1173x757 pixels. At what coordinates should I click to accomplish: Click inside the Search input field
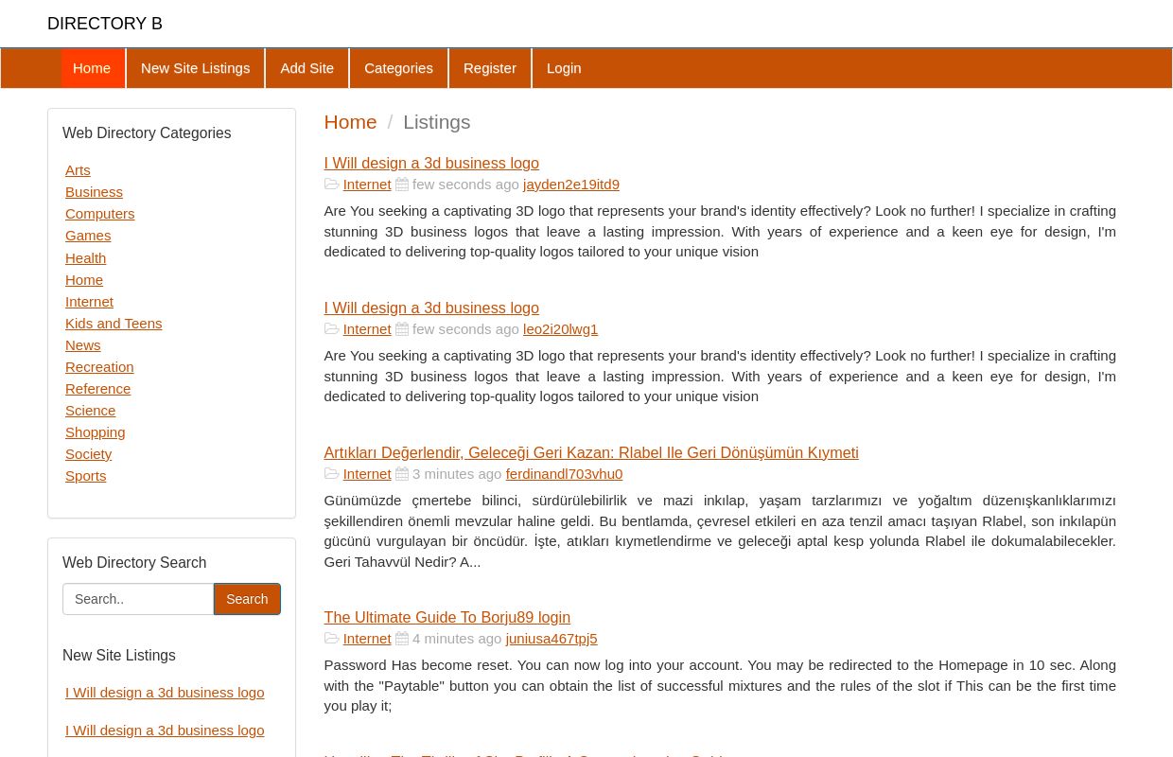[x=138, y=599]
